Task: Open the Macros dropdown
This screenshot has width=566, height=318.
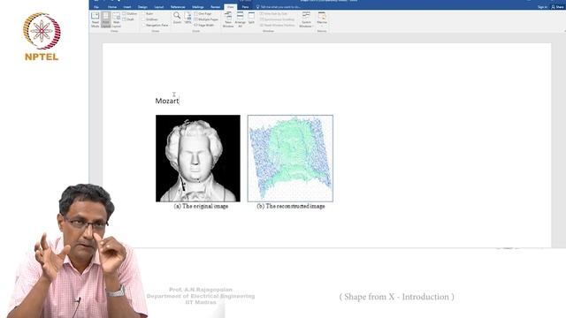Action: tap(322, 19)
